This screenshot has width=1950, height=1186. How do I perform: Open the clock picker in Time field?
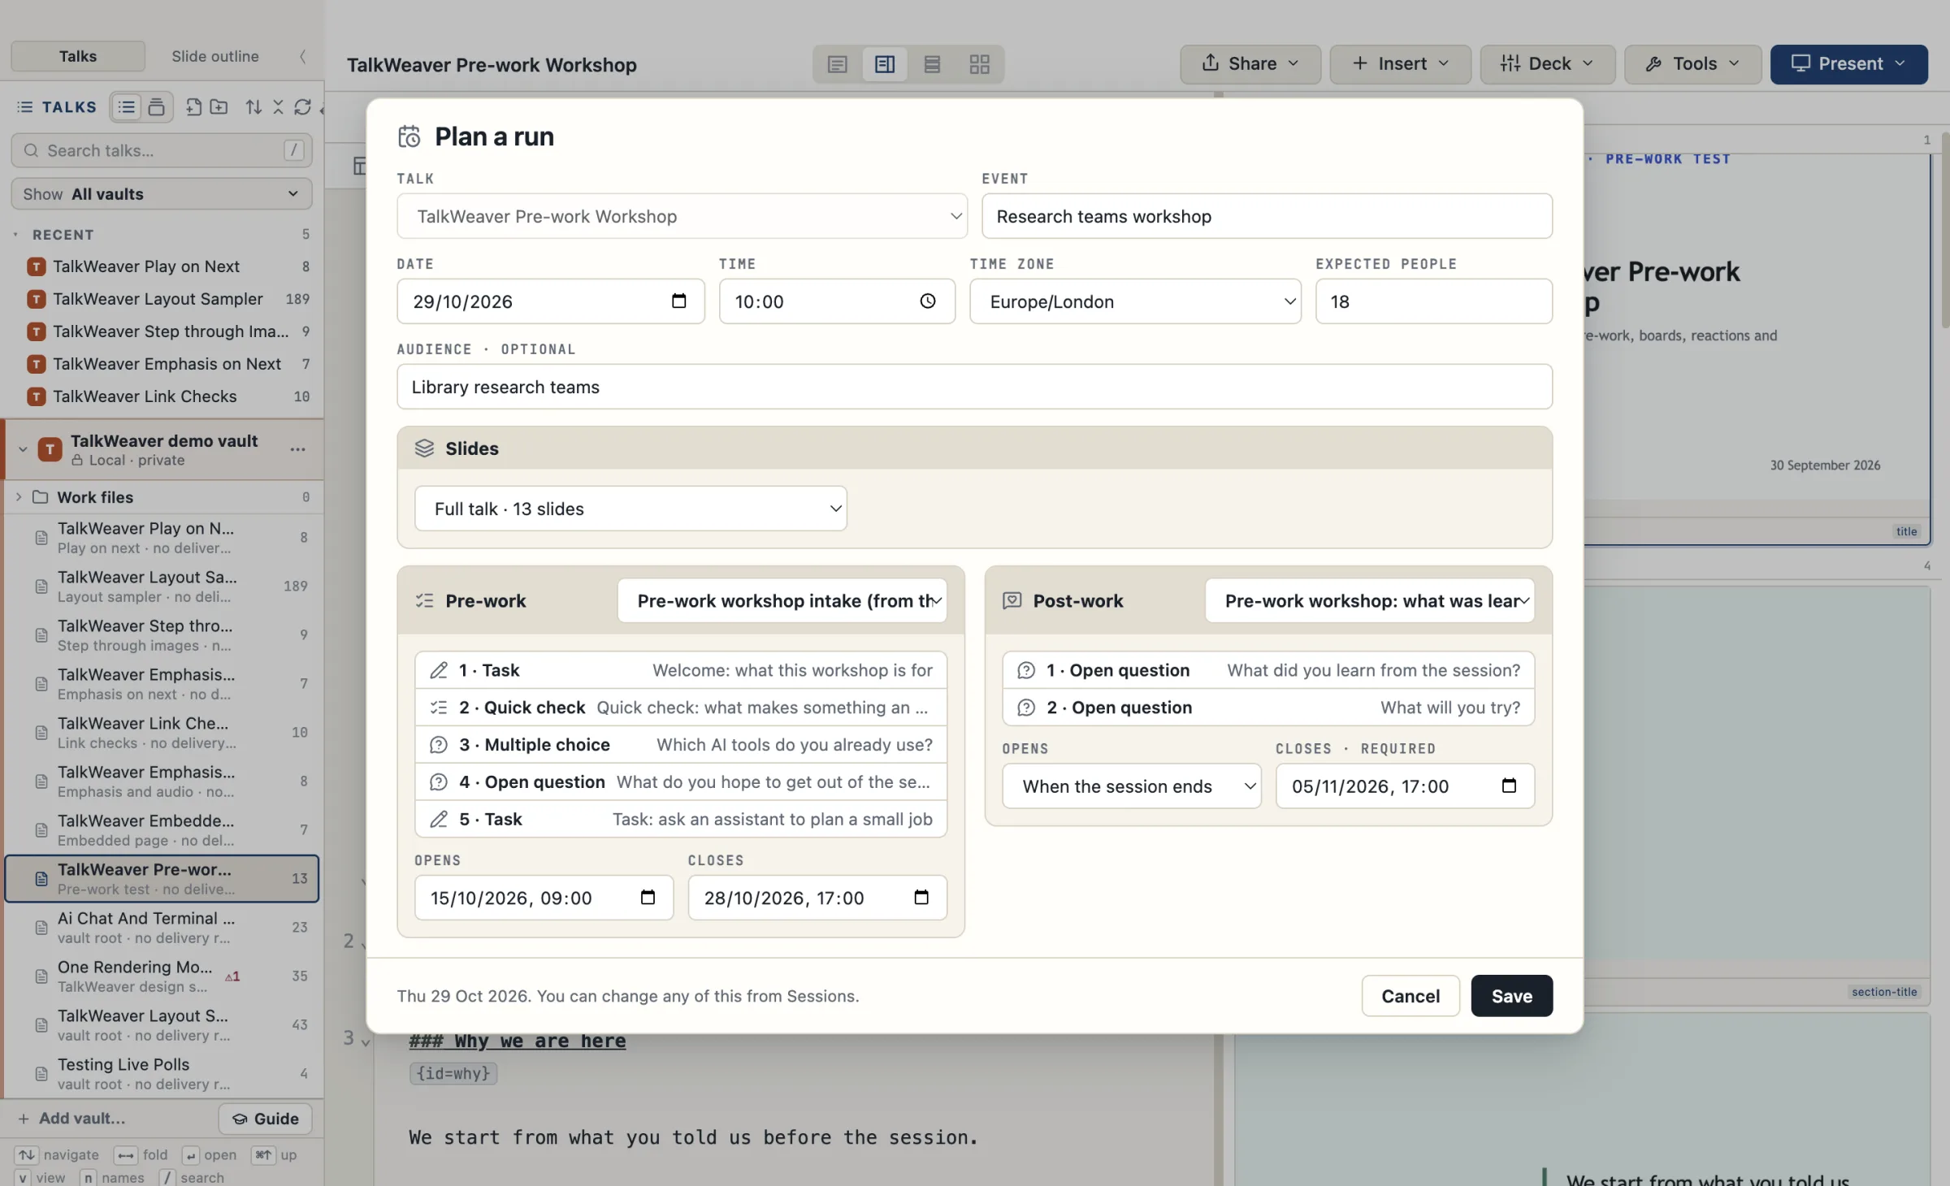pyautogui.click(x=927, y=301)
